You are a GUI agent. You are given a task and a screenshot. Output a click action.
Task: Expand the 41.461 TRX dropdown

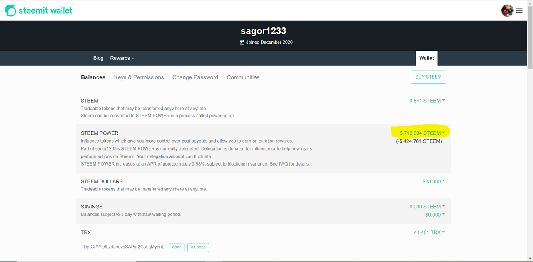coord(429,232)
